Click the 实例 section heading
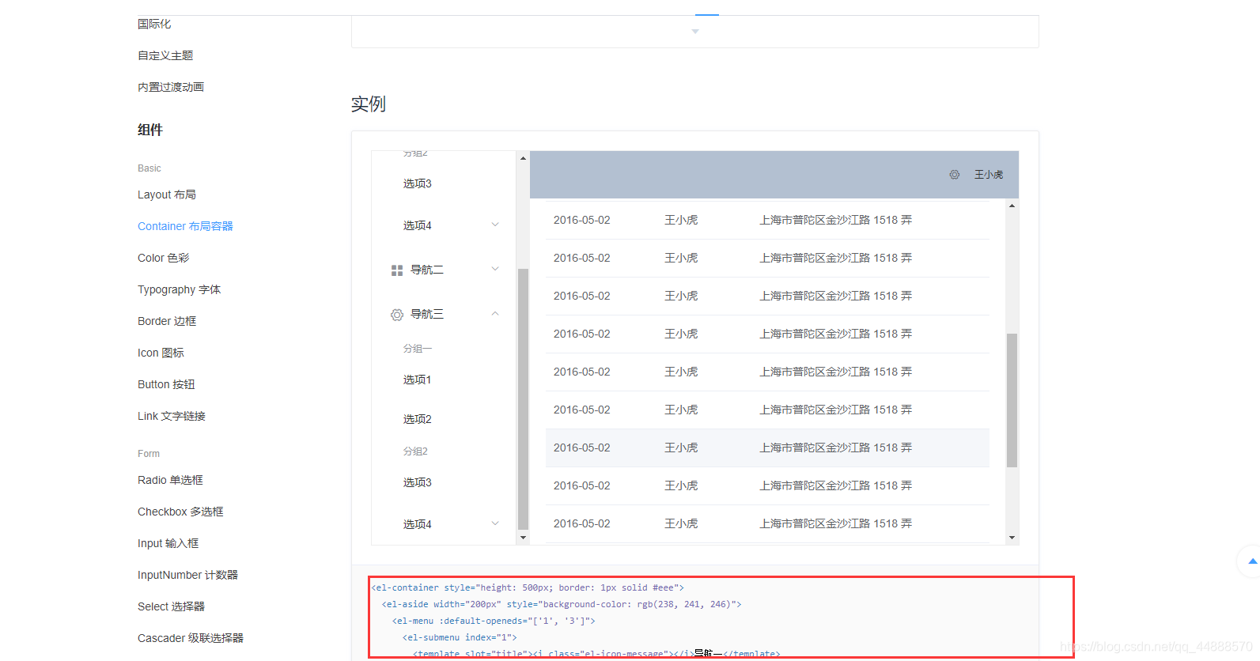 coord(369,104)
